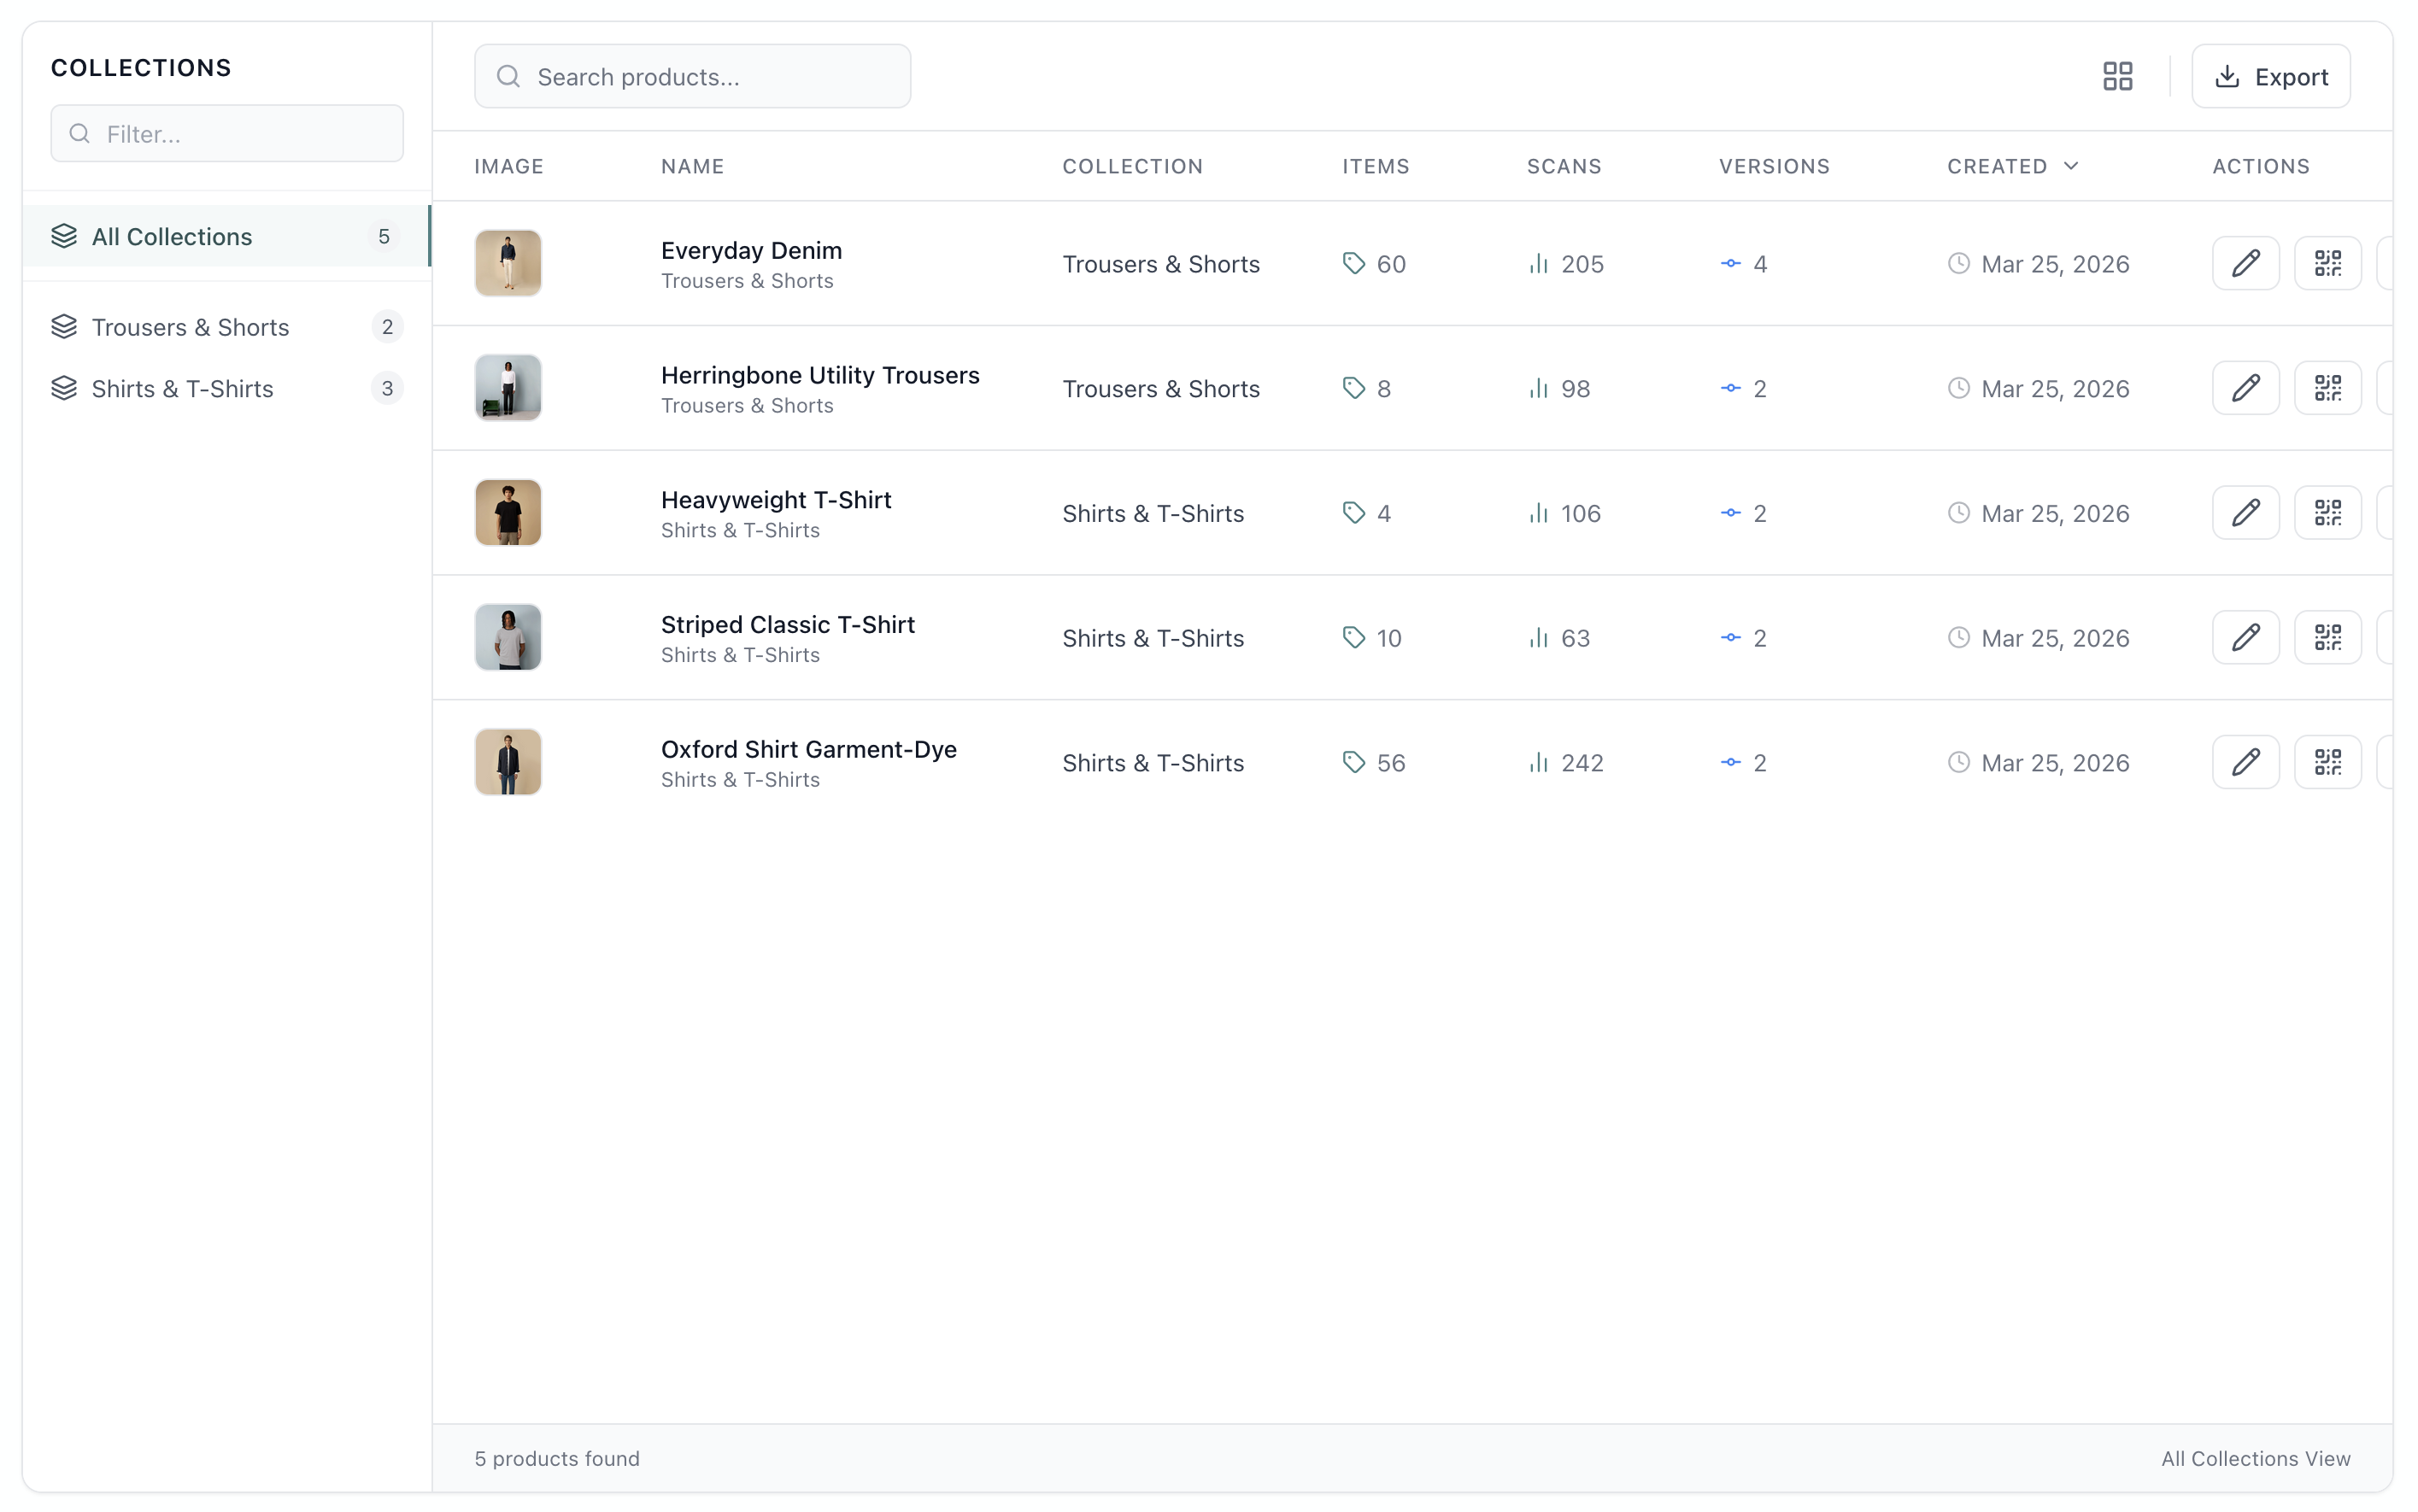
Task: Click the layers icon beside Shirts & T-Shirts
Action: [x=64, y=388]
